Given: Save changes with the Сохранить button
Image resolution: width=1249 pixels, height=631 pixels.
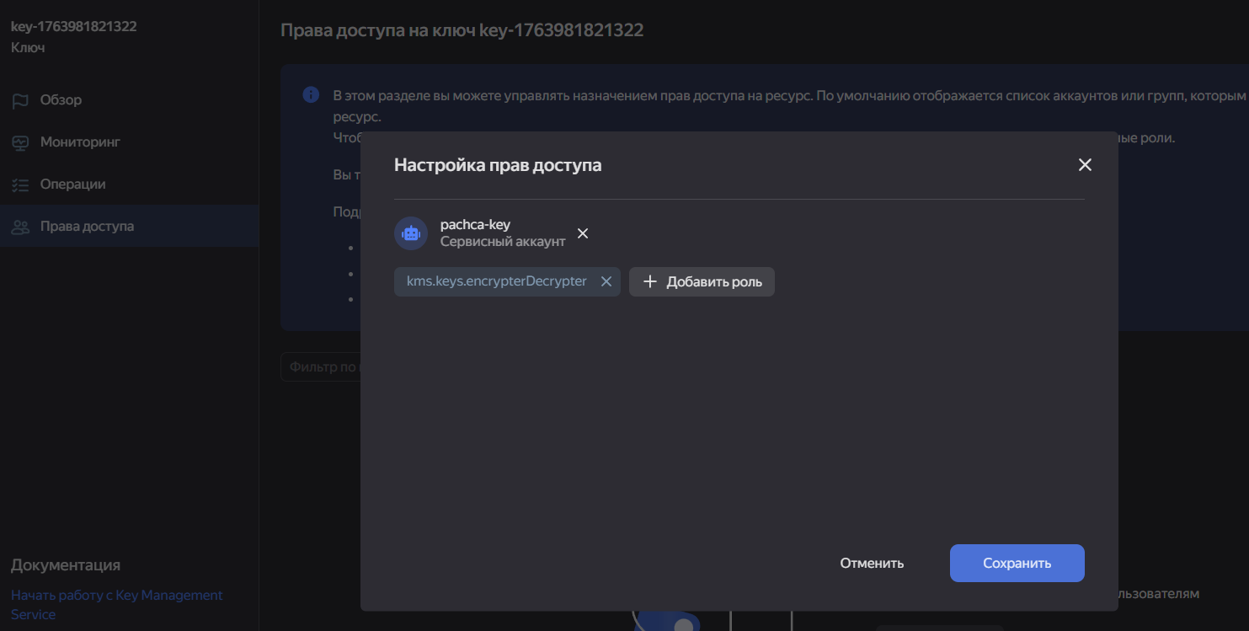Looking at the screenshot, I should [1017, 563].
